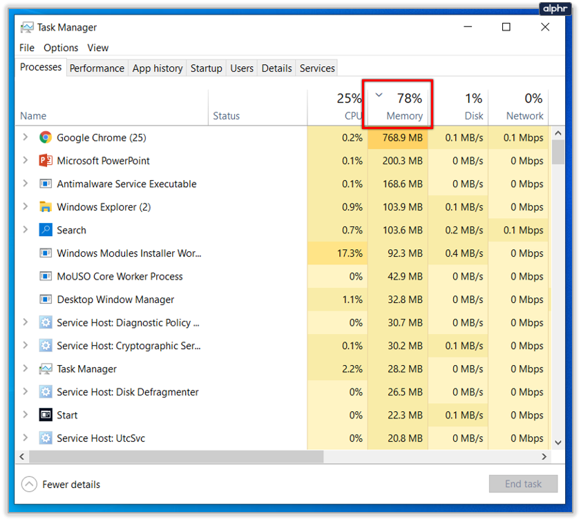Sort by the Status column header

tap(258, 108)
